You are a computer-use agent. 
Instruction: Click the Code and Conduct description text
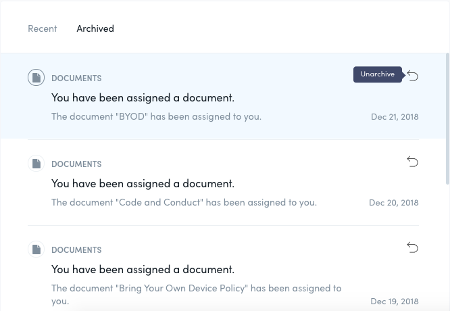pyautogui.click(x=184, y=202)
